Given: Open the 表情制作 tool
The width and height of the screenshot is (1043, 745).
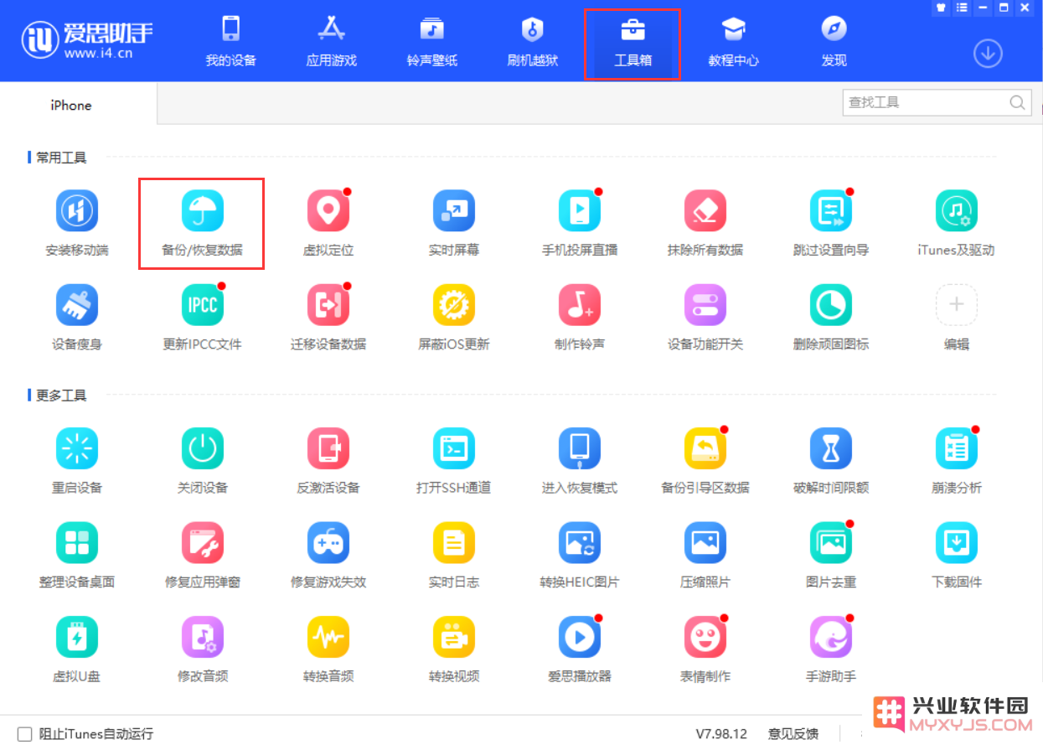Looking at the screenshot, I should 705,649.
